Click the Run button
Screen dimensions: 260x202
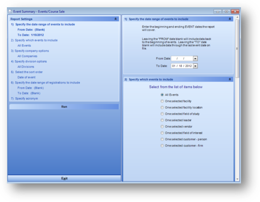click(x=64, y=107)
